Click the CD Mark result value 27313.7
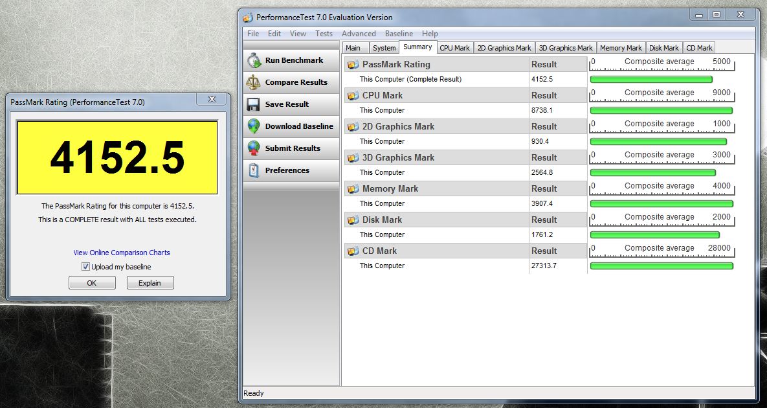The height and width of the screenshot is (408, 767). 544,266
